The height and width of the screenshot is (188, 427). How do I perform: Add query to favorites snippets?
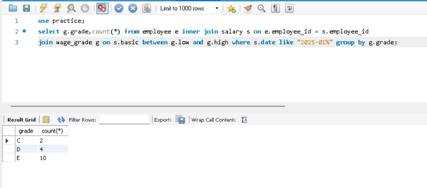232,9
